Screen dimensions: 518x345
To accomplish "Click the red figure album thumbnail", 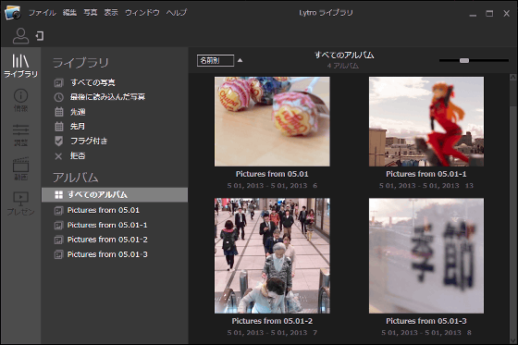I will tap(426, 121).
